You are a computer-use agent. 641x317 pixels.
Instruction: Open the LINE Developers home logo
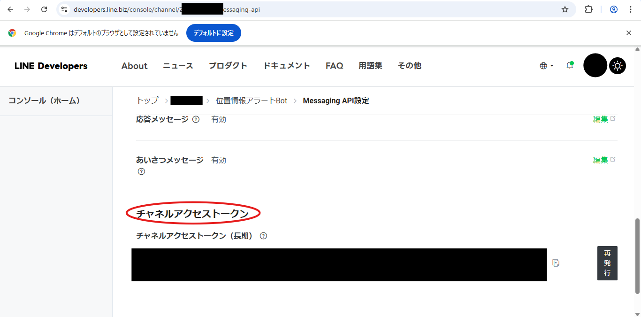coord(51,66)
